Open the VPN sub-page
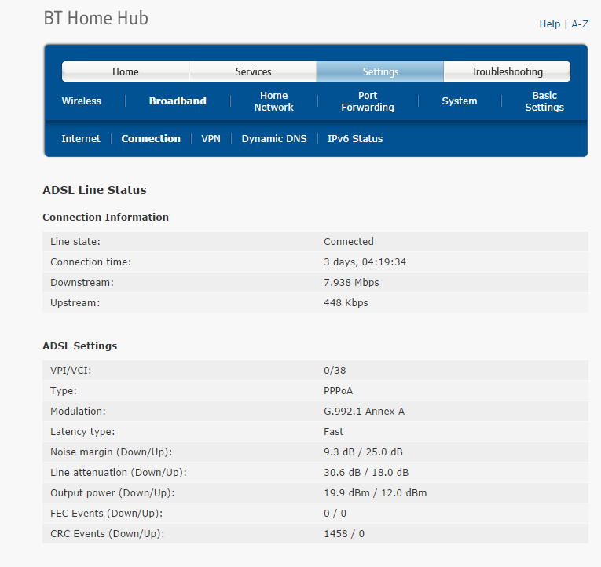Screen dimensions: 601x567 (211, 139)
